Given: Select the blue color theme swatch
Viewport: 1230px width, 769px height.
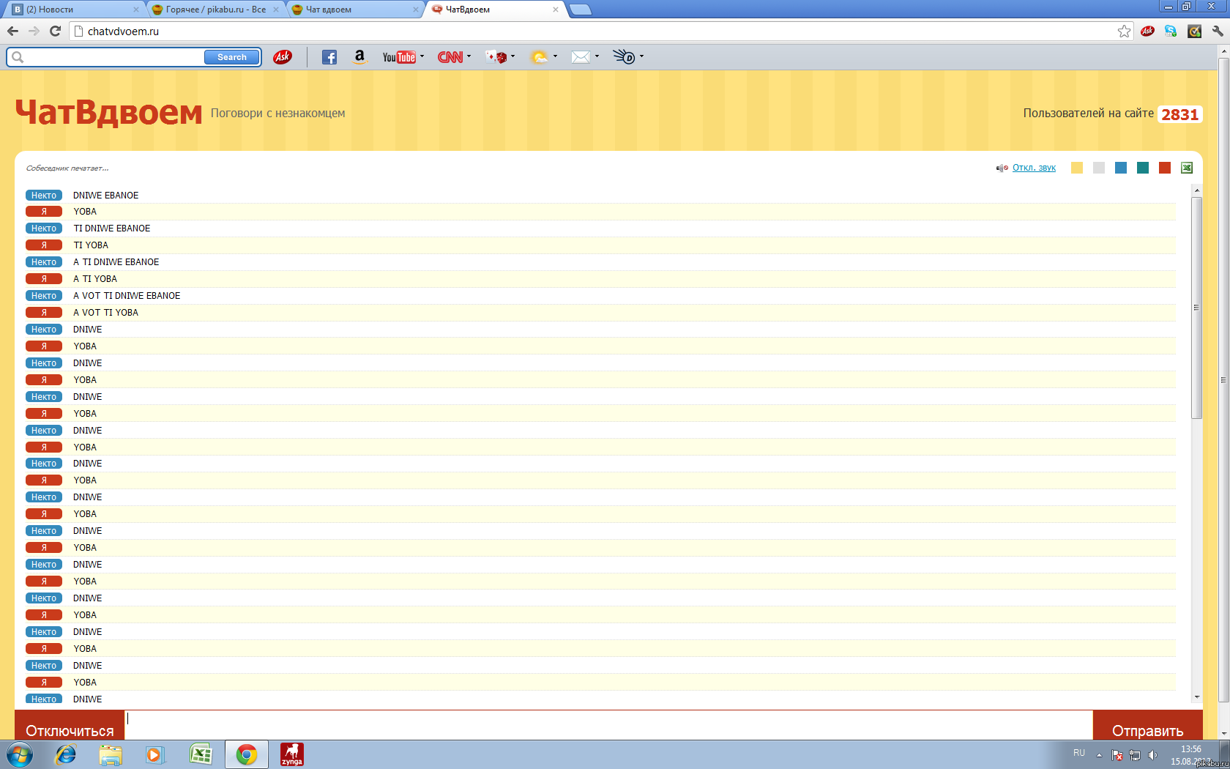Looking at the screenshot, I should [x=1121, y=168].
